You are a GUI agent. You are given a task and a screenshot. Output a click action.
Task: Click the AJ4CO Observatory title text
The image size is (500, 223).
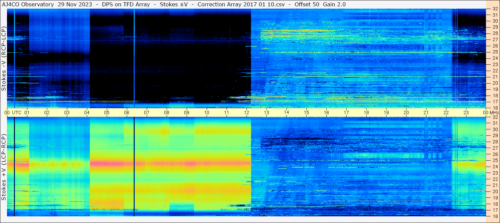pyautogui.click(x=28, y=4)
